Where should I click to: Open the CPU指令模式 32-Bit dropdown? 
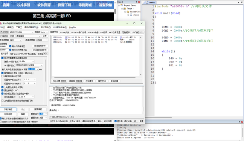[x=33, y=61]
